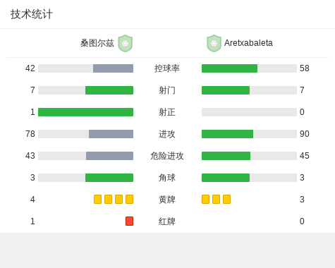Click the 红牌 row label
Viewport: 335px width, 268px height.
167,221
